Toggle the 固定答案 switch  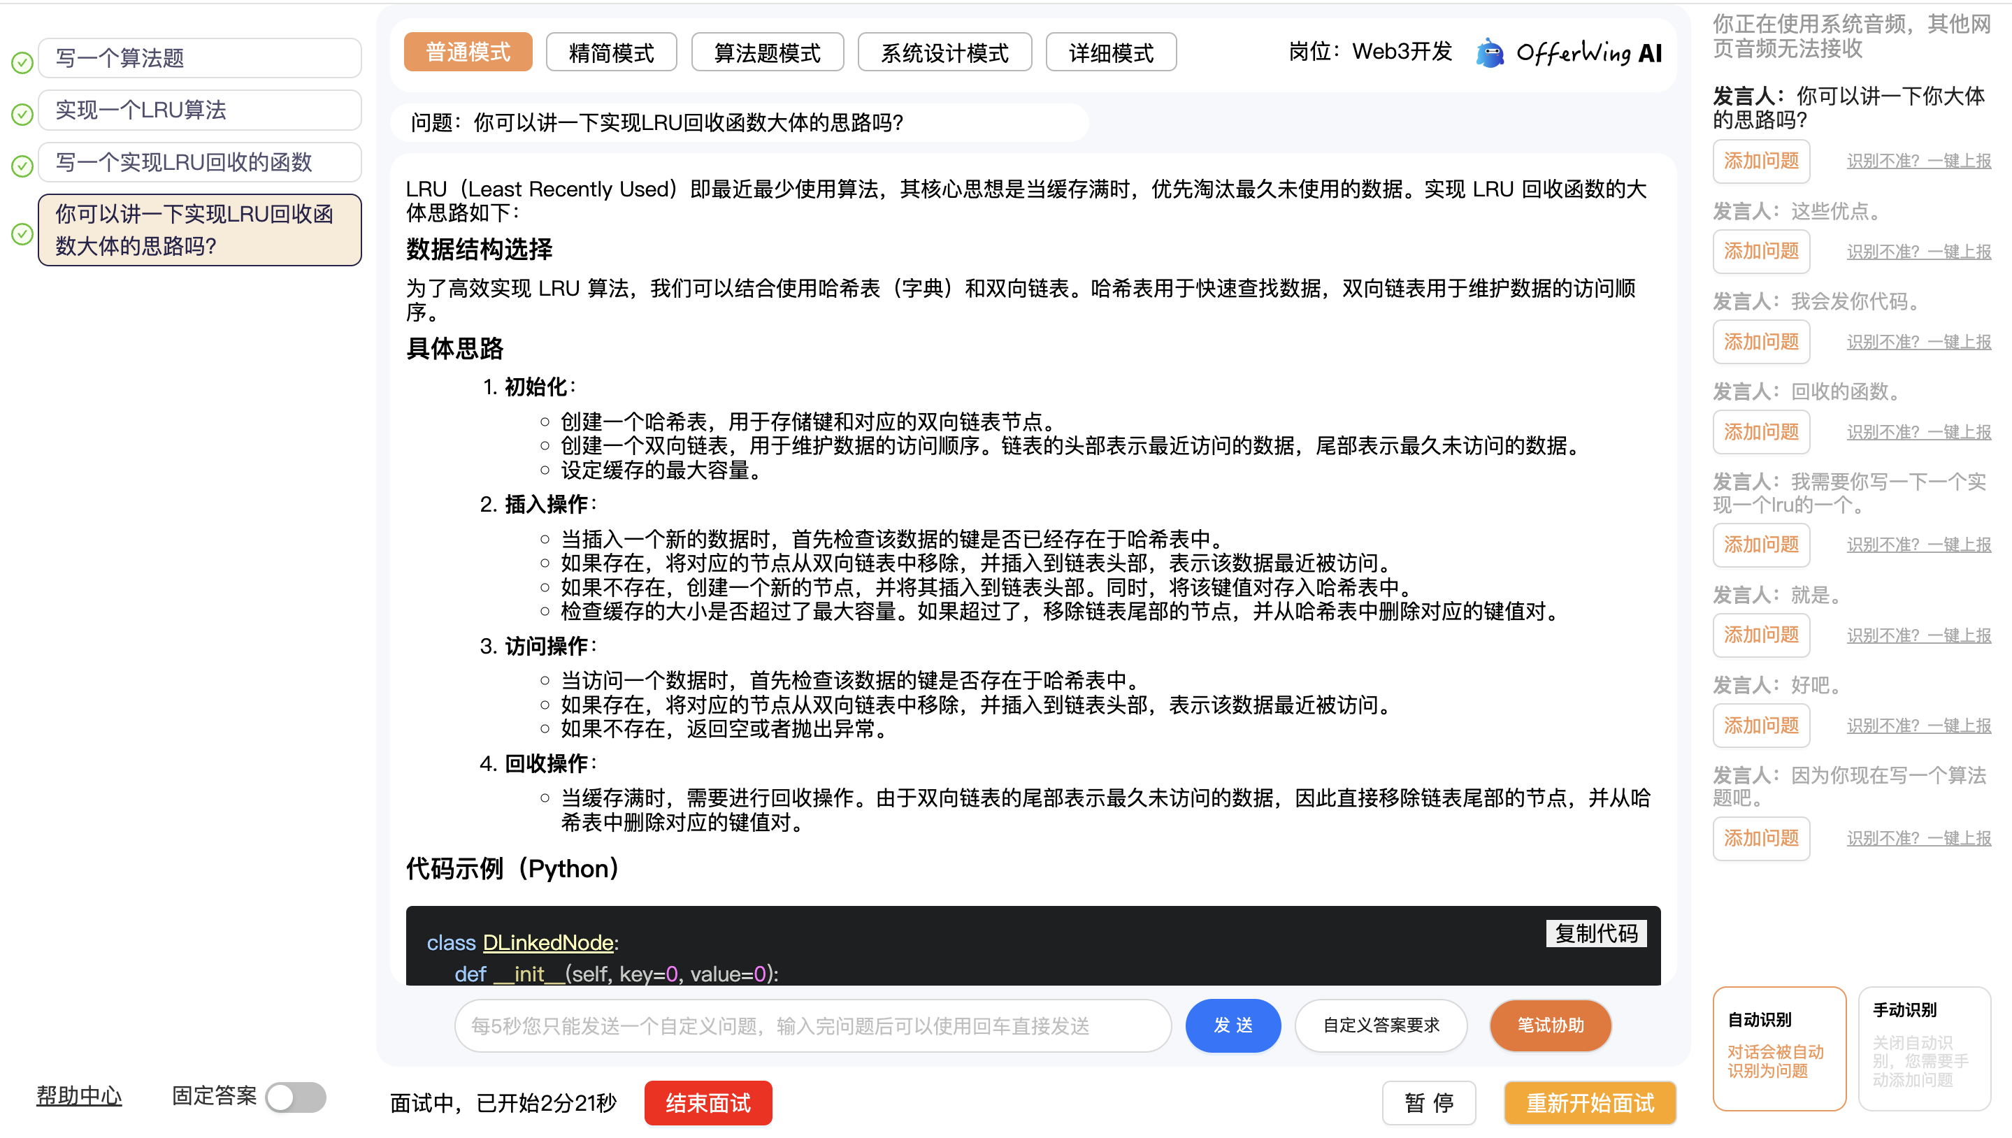(296, 1097)
